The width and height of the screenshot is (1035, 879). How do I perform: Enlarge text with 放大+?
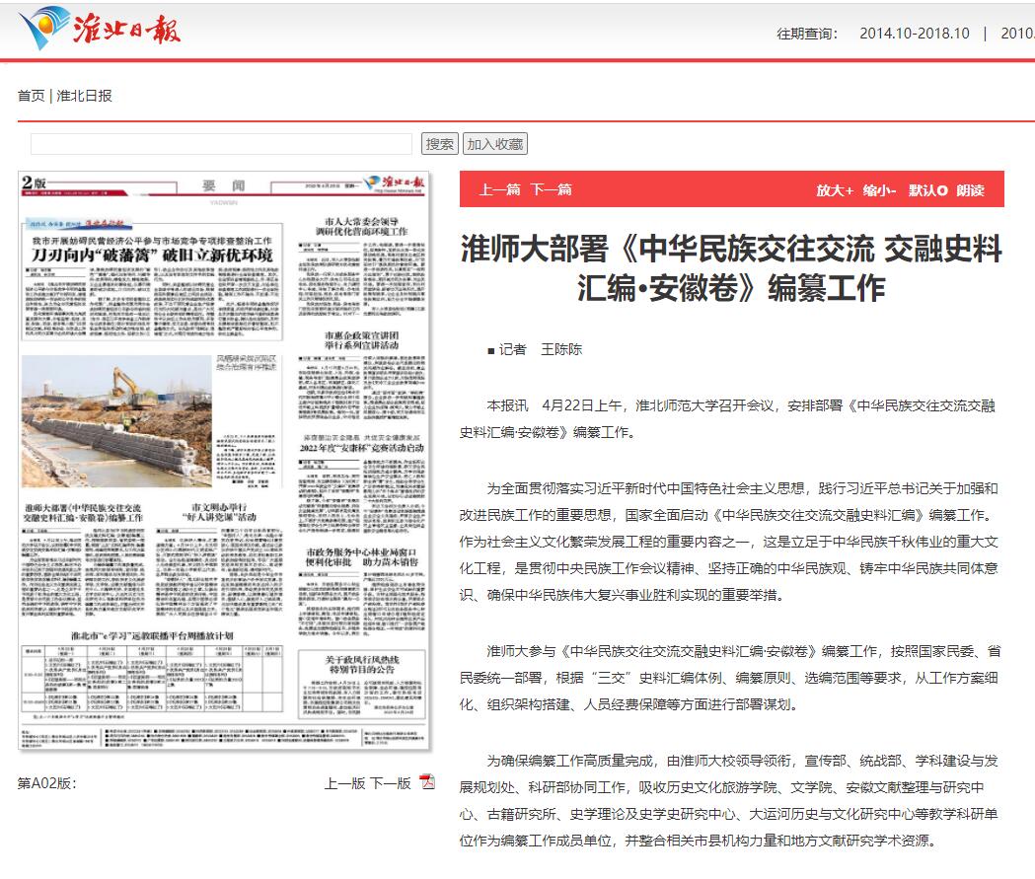pyautogui.click(x=835, y=190)
